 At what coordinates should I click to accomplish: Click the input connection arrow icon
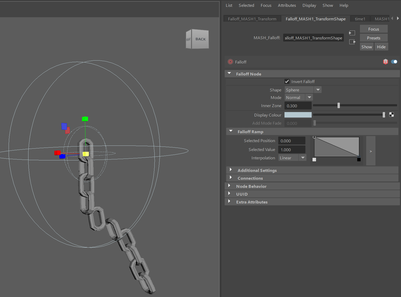pos(352,33)
